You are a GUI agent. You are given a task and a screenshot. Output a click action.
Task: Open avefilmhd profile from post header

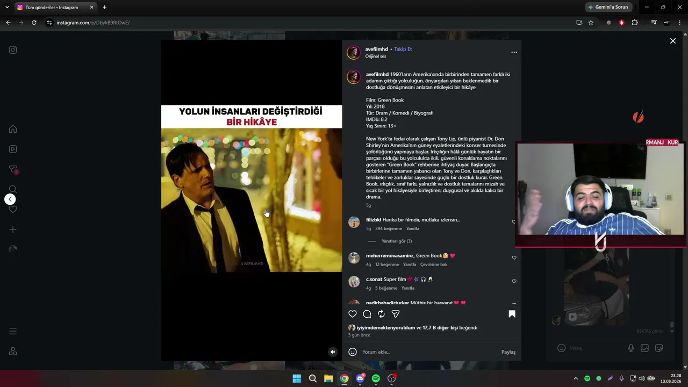(376, 49)
